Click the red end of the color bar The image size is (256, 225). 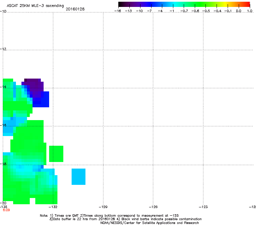click(x=247, y=4)
